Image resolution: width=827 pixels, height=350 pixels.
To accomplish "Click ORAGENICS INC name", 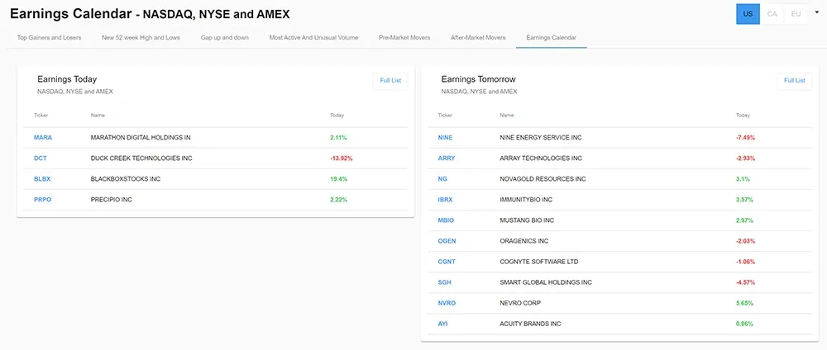I will tap(523, 241).
